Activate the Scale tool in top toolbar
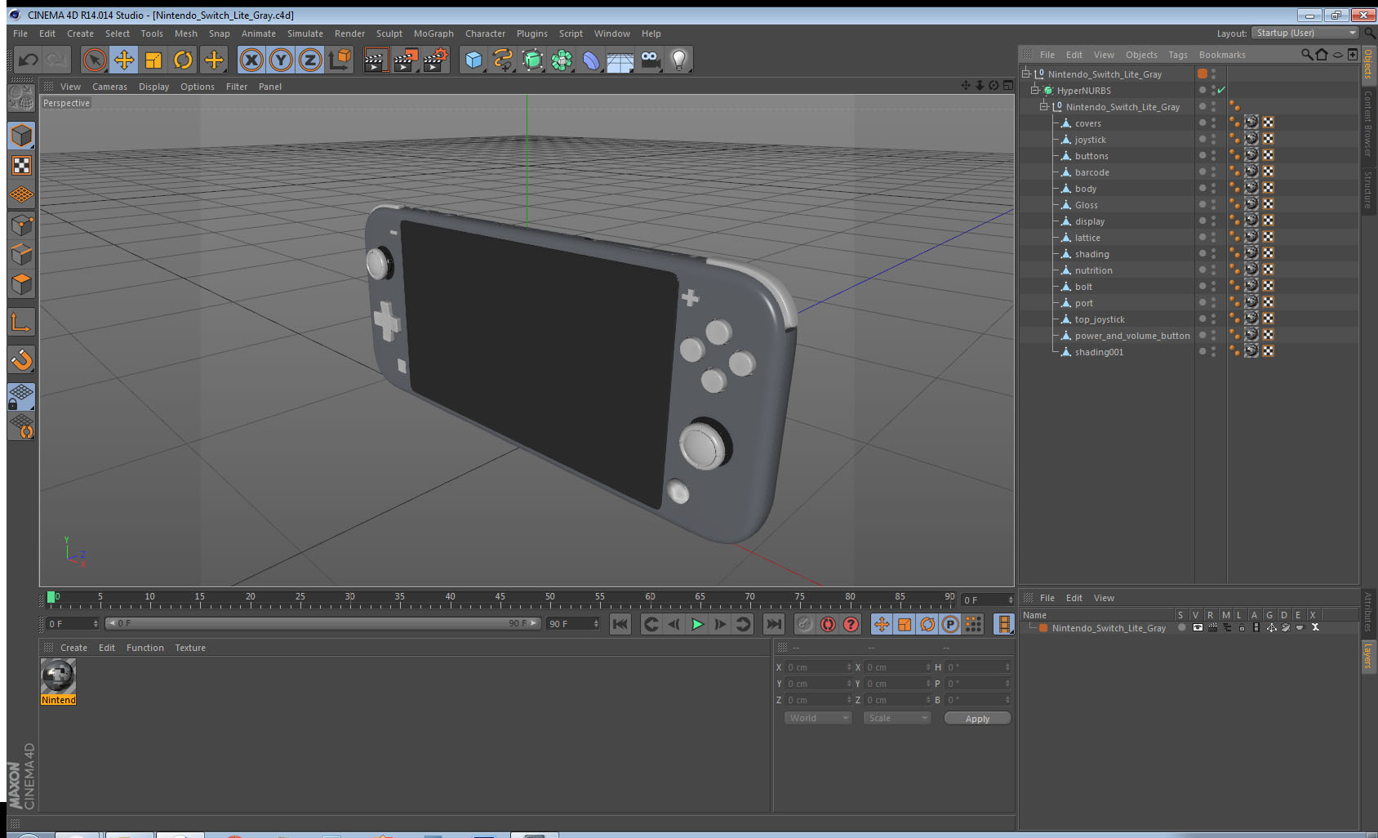This screenshot has width=1378, height=838. [x=153, y=60]
